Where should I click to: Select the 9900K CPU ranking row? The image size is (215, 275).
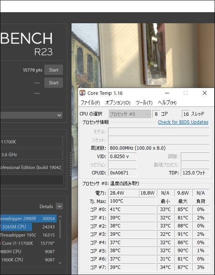click(x=29, y=260)
